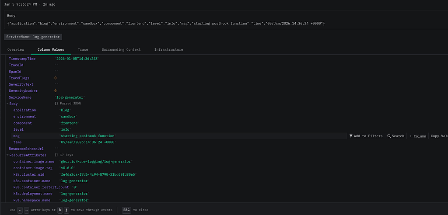
Task: Click the SeverityNumber value 0
Action: 56,91
